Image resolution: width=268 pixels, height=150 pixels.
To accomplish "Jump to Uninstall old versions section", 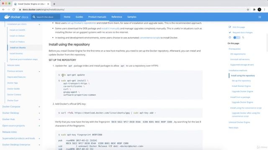I will coord(240,59).
